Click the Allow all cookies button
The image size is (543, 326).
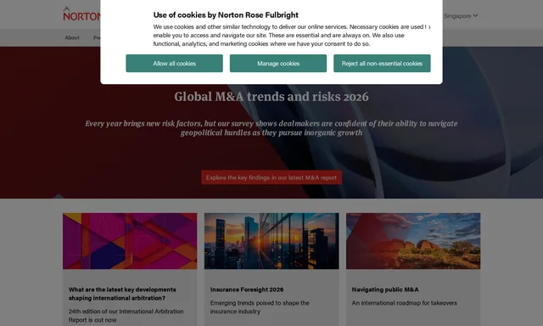(x=174, y=64)
